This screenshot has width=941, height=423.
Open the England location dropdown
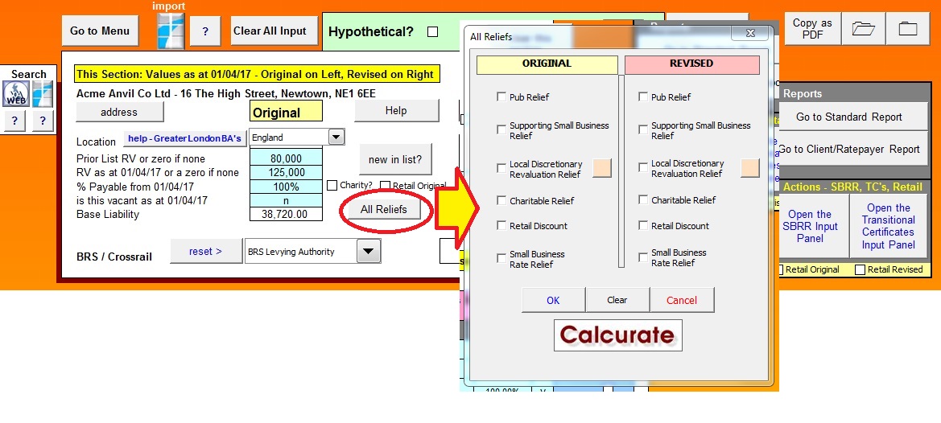click(x=336, y=137)
